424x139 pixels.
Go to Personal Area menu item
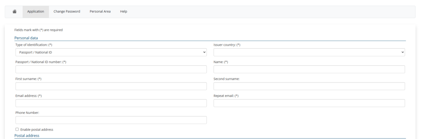(100, 12)
